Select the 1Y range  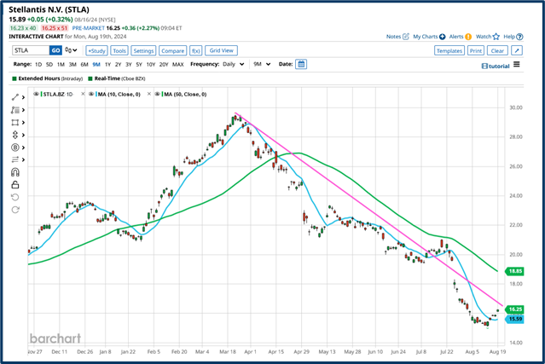(x=107, y=64)
